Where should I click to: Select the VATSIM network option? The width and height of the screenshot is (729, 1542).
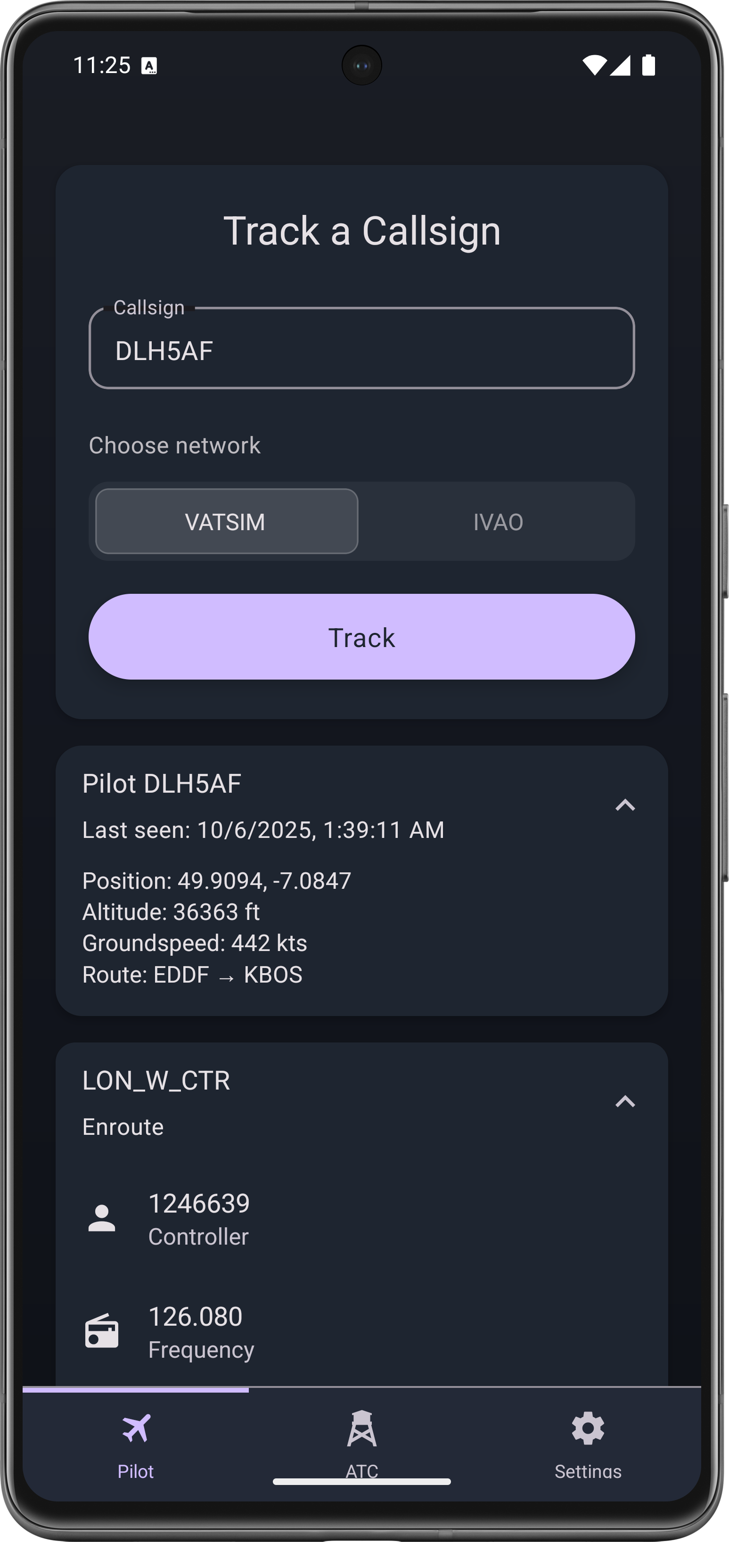point(226,521)
